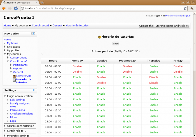Expand the Course administration section
This screenshot has width=196, height=137.
(x=5, y=126)
